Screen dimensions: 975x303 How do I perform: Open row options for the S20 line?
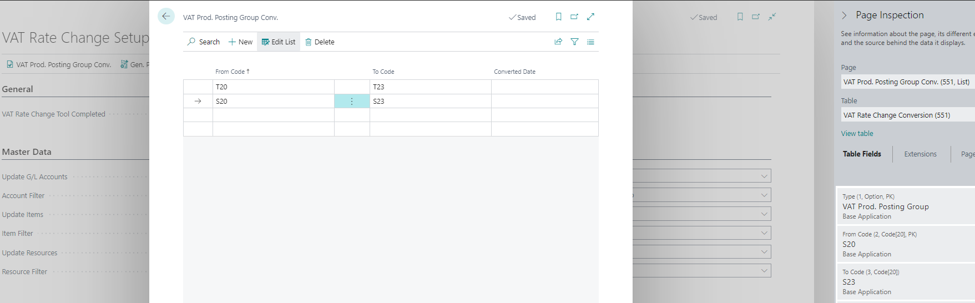[x=352, y=101]
